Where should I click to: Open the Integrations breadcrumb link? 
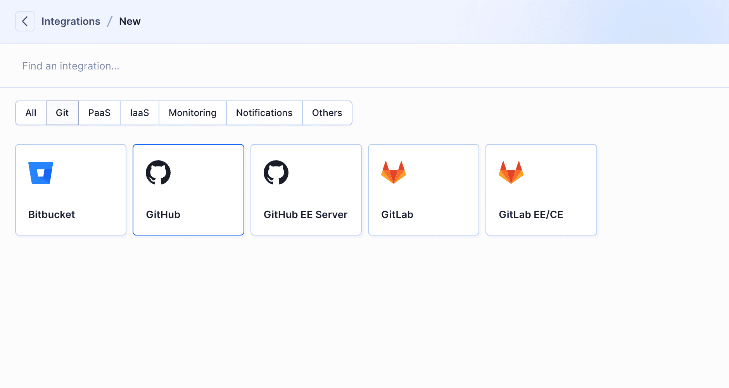[71, 21]
